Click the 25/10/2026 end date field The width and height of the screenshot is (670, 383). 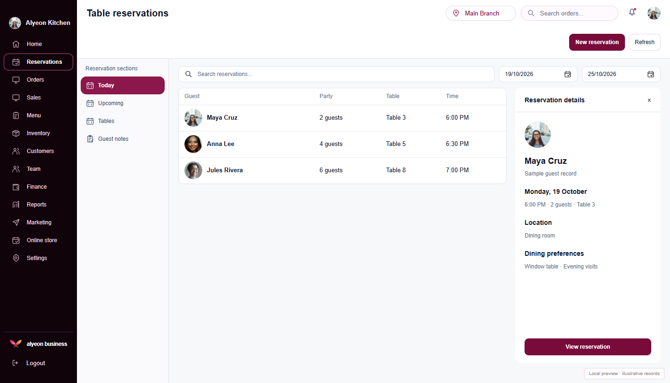pyautogui.click(x=621, y=74)
